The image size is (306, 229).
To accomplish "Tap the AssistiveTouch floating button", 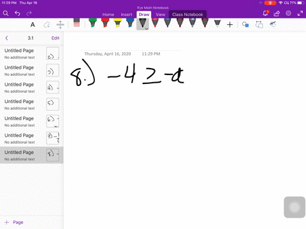I will pyautogui.click(x=295, y=207).
